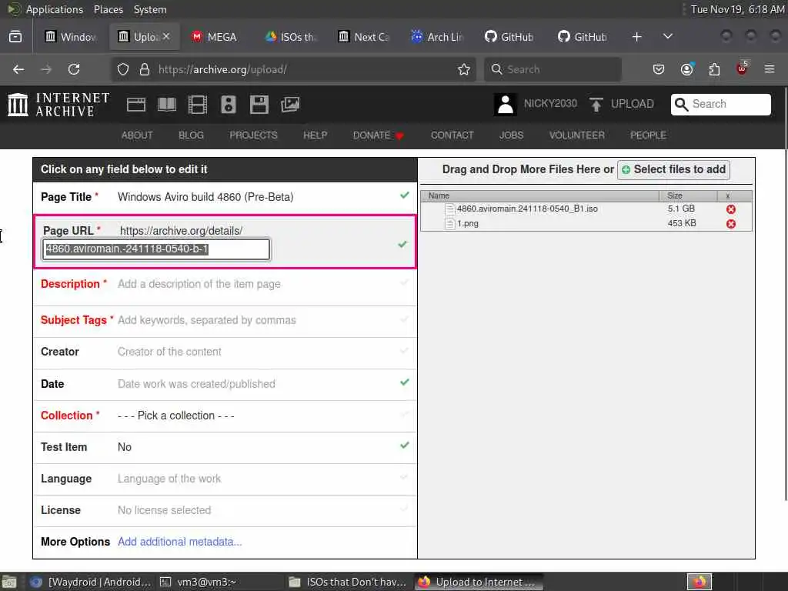Screen dimensions: 788x591
Task: Click the Creator field
Action: click(225, 352)
